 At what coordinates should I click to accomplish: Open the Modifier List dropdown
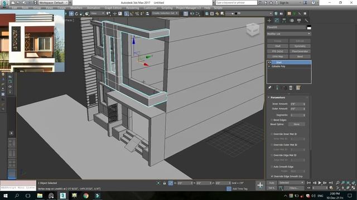(289, 34)
